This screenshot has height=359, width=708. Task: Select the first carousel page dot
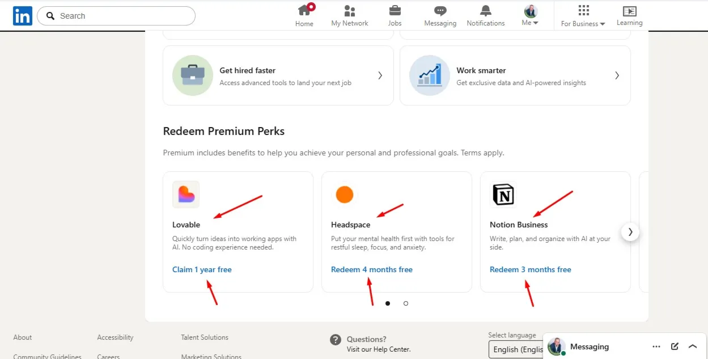(388, 303)
